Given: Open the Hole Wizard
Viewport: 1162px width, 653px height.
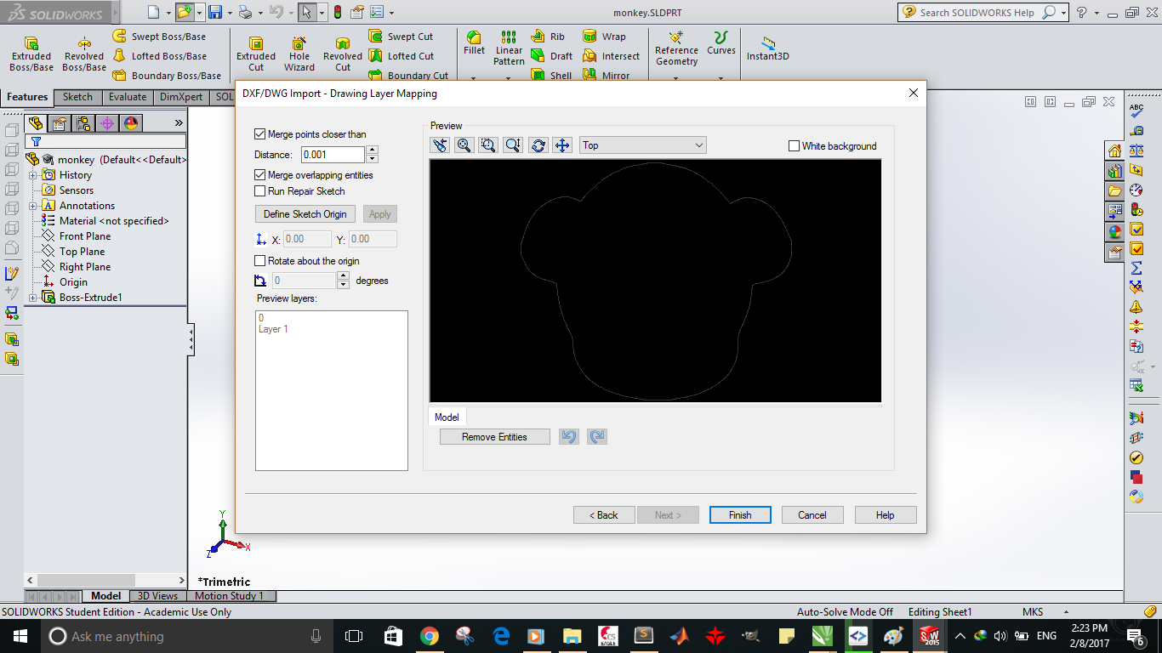Looking at the screenshot, I should (x=299, y=54).
